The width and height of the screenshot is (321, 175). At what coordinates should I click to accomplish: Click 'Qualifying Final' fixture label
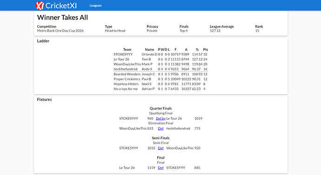click(x=160, y=113)
